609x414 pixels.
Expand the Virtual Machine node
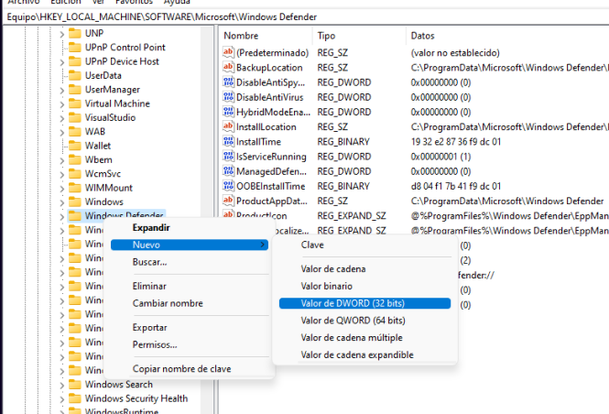[61, 104]
